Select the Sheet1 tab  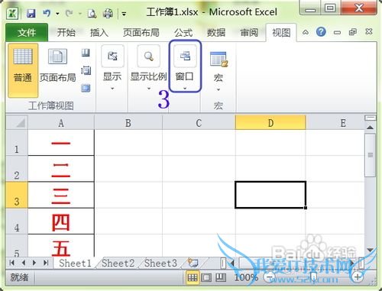coord(75,263)
